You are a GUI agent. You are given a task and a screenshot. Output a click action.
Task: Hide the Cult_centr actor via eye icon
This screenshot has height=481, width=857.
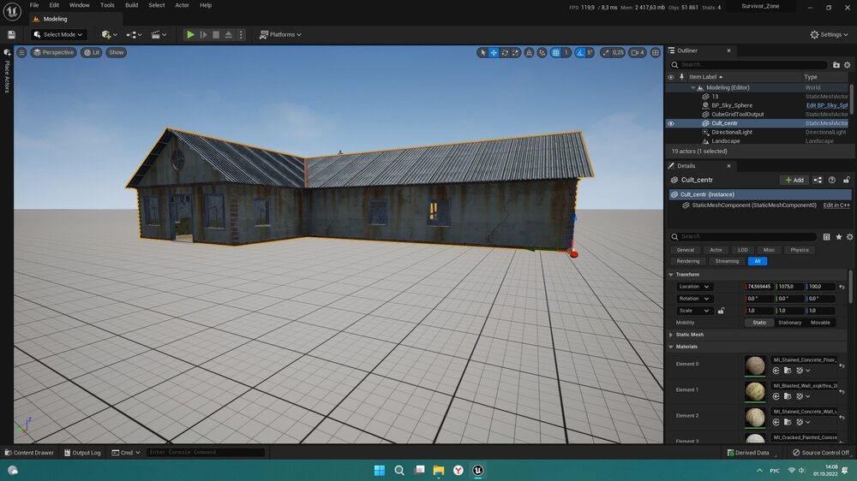pyautogui.click(x=671, y=123)
